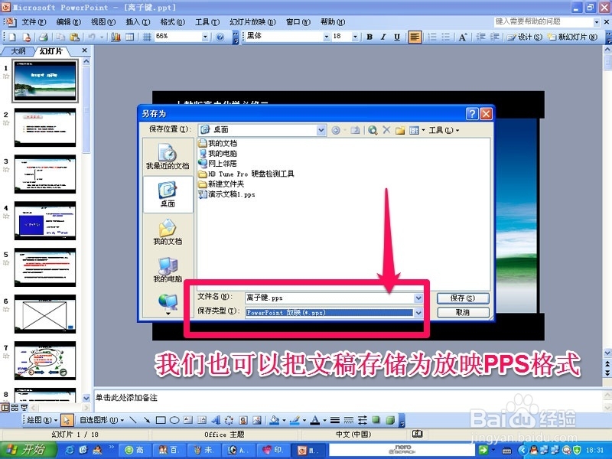The height and width of the screenshot is (459, 612).
Task: Open the Font Color picker arrow
Action: pos(323,420)
